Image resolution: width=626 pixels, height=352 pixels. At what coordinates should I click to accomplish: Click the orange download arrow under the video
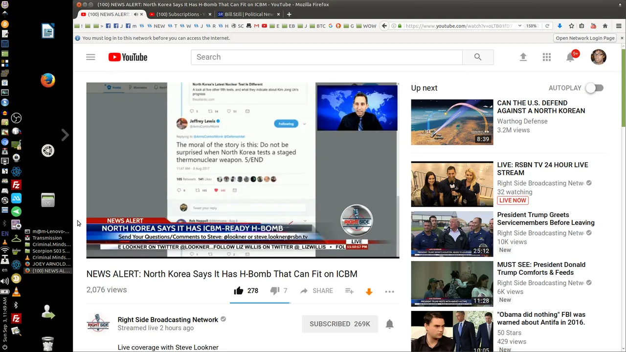pos(369,291)
